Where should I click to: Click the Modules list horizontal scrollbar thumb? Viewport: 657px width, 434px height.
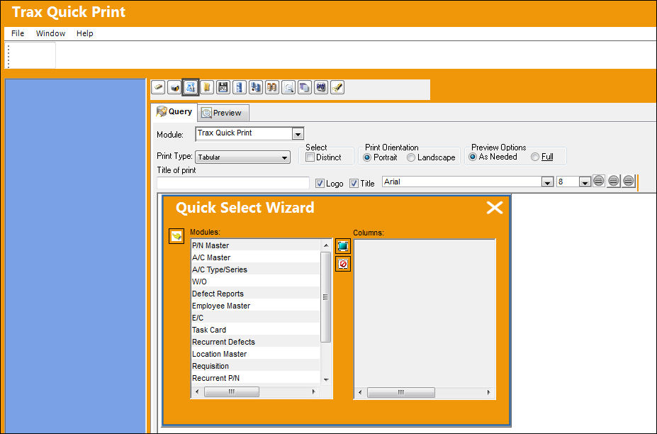point(231,391)
